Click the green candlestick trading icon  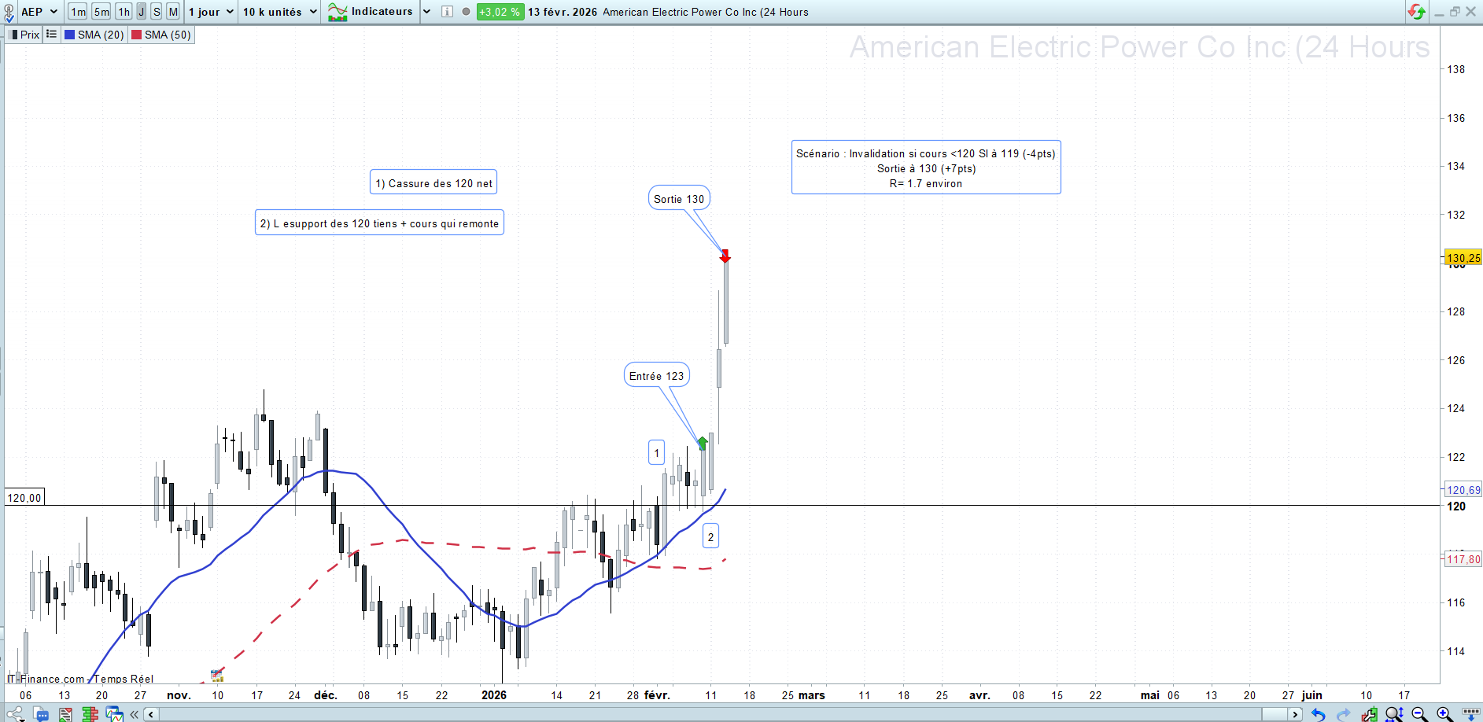1370,714
